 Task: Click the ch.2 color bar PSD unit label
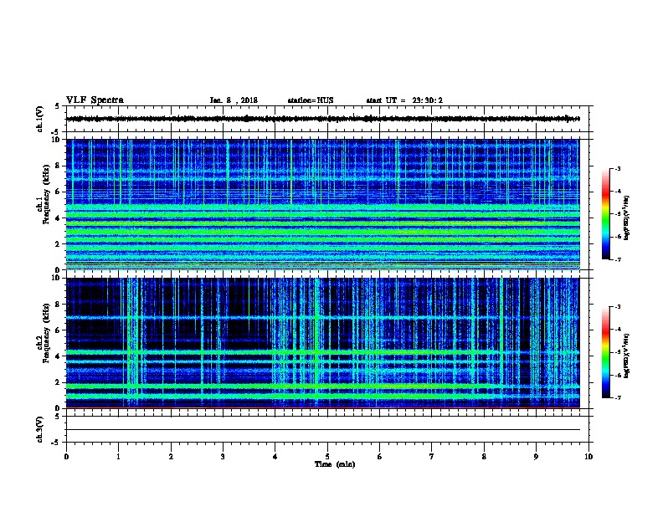pyautogui.click(x=627, y=356)
